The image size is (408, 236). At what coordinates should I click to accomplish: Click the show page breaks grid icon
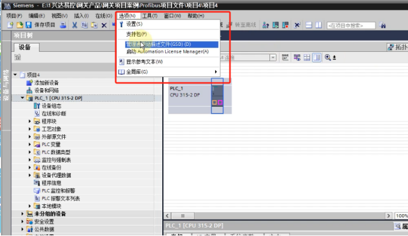pyautogui.click(x=307, y=57)
